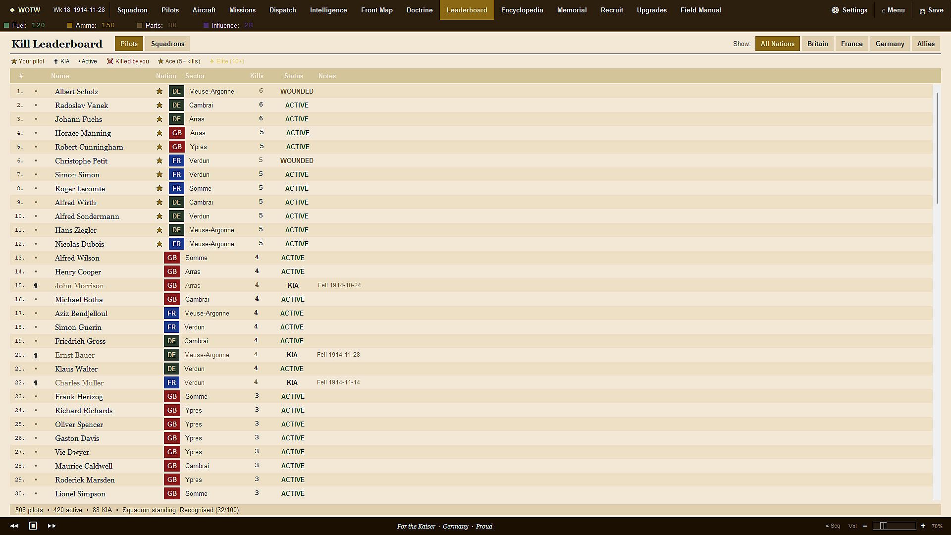951x535 pixels.
Task: Sort by the Kills column header
Action: pyautogui.click(x=257, y=76)
